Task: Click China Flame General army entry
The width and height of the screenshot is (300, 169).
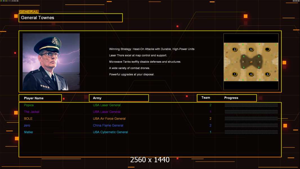Action: (108, 125)
